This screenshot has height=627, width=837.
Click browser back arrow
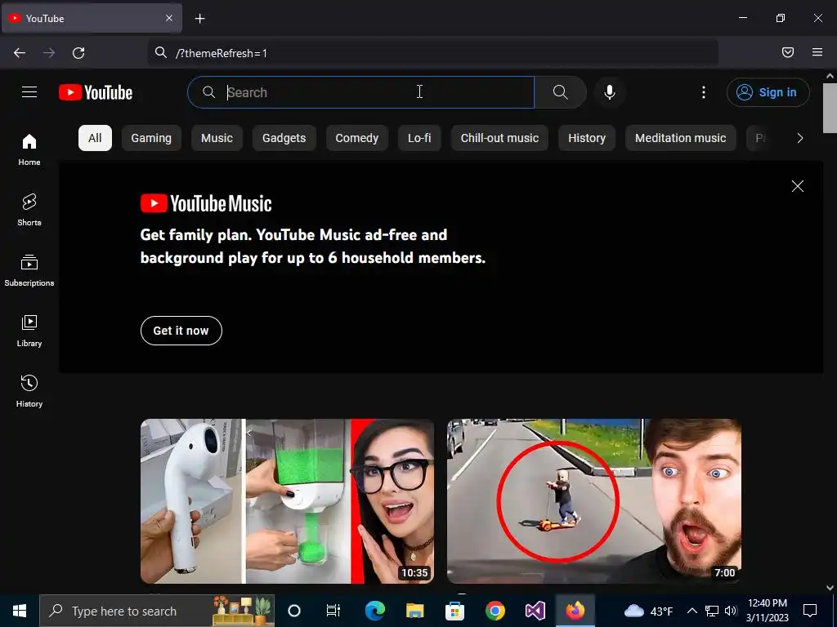coord(20,53)
